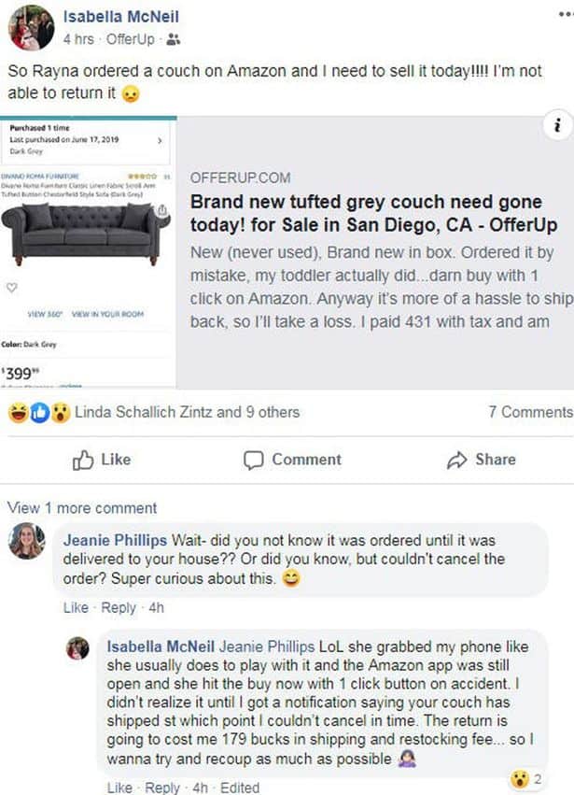
Task: Click the Comment speech bubble icon
Action: click(x=253, y=460)
